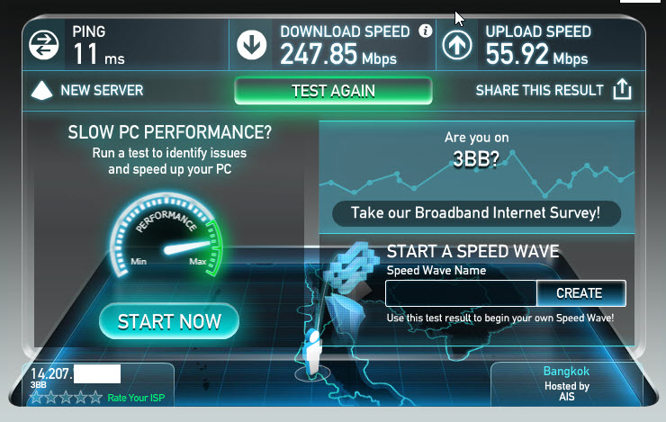Click the download speed arrow icon
This screenshot has height=422, width=666.
pos(251,45)
